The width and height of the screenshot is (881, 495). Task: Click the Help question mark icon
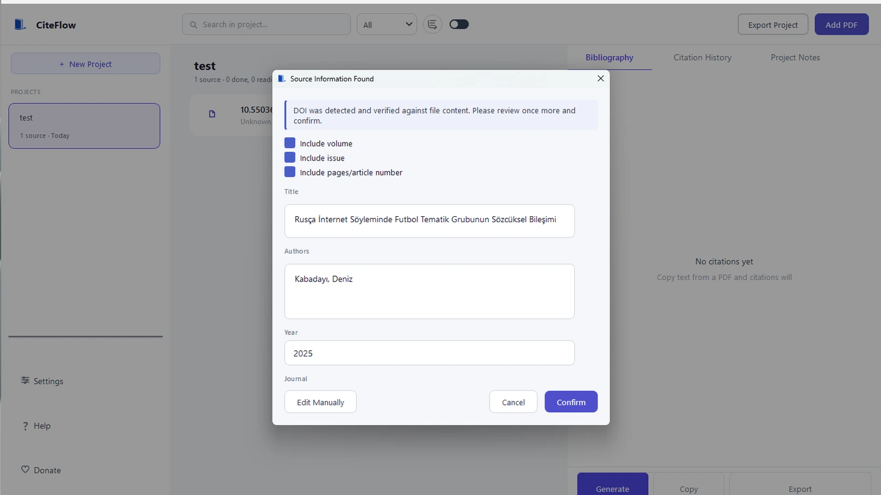coord(25,425)
